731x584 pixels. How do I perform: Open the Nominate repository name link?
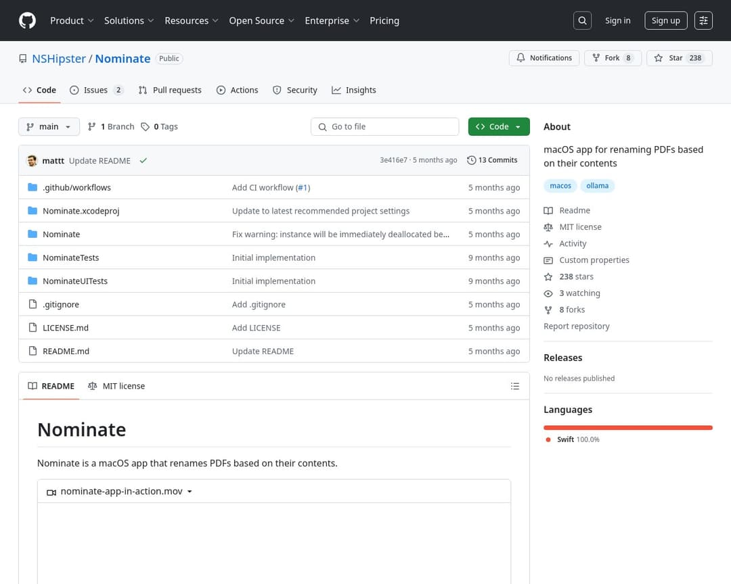click(x=123, y=59)
